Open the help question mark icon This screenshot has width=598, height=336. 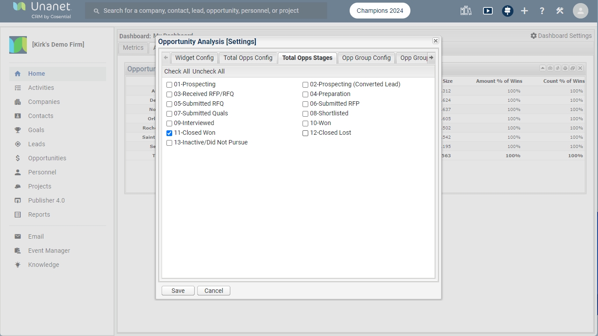(x=542, y=11)
